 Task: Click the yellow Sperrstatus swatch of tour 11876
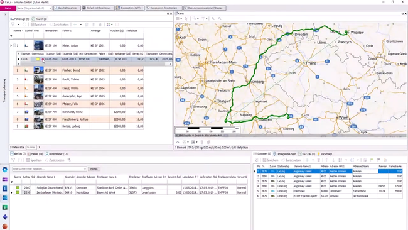[x=38, y=59]
